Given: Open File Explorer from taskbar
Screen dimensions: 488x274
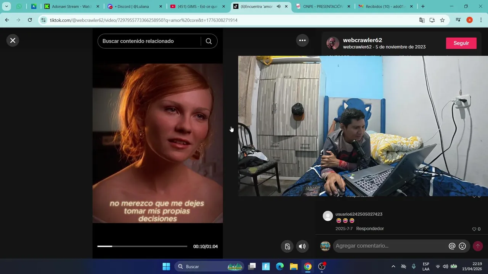Looking at the screenshot, I should [294, 266].
